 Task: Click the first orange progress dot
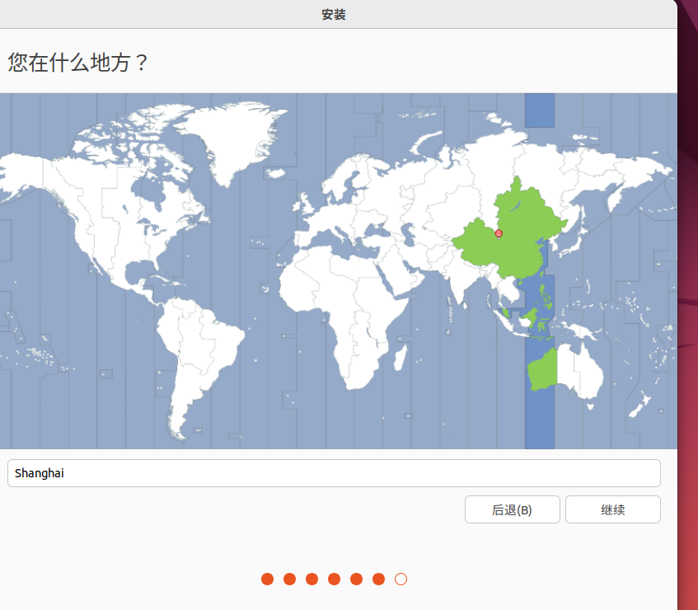(x=267, y=579)
